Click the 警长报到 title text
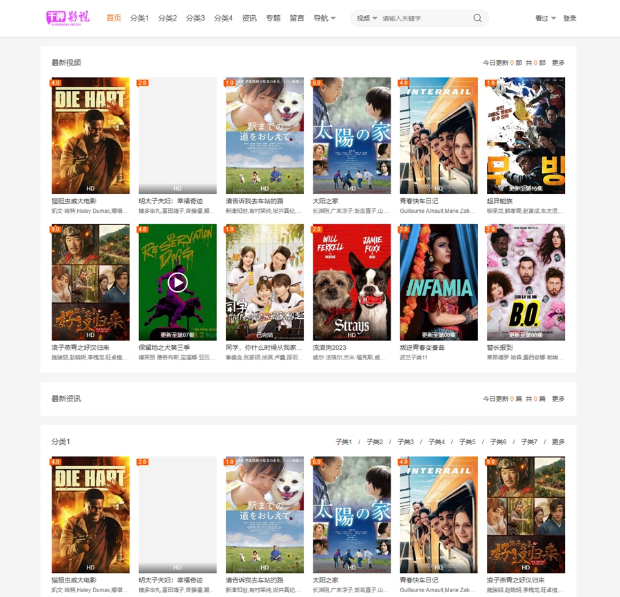 click(499, 348)
